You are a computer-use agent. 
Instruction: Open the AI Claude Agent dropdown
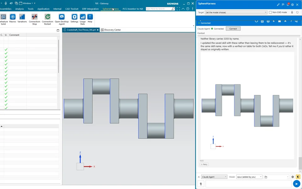[x=214, y=177]
